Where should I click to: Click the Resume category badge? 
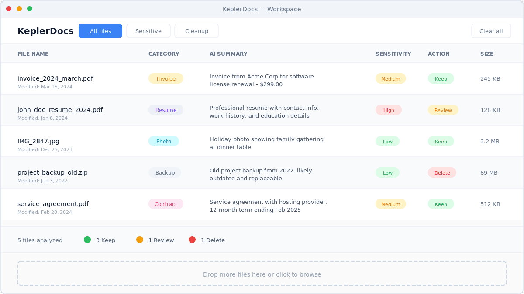tap(166, 110)
